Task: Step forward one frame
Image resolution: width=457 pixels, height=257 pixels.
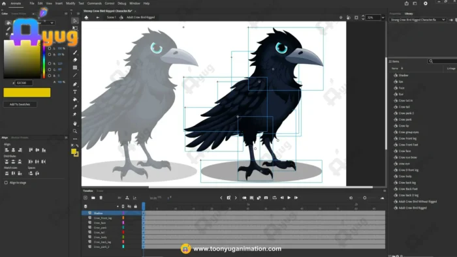Action: tap(296, 198)
